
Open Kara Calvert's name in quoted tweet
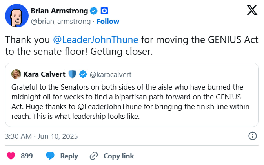tap(44, 74)
